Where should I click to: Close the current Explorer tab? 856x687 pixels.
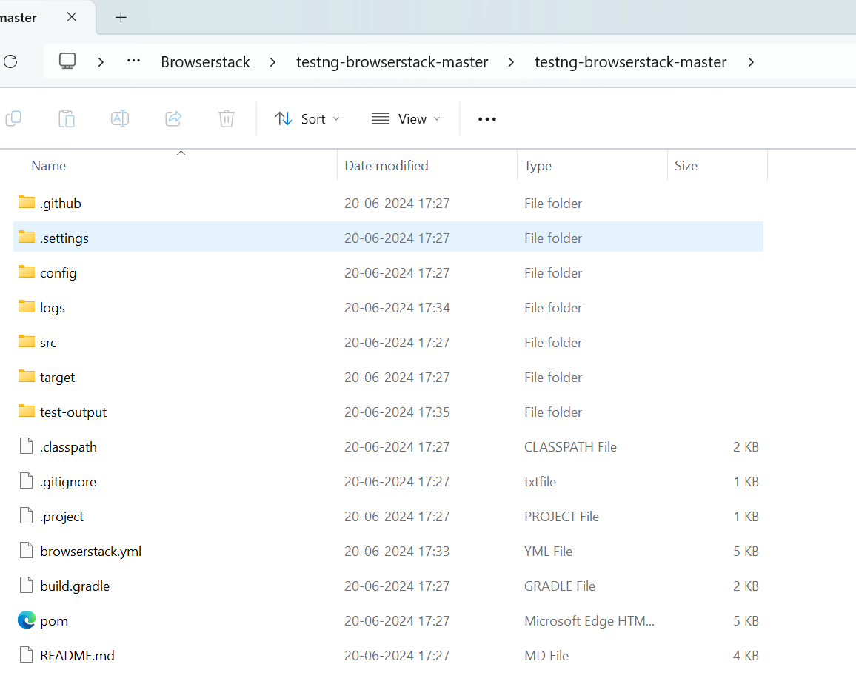[x=72, y=17]
